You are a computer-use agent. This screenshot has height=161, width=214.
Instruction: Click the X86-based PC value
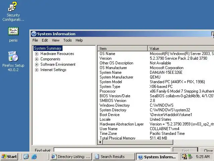click(x=161, y=87)
